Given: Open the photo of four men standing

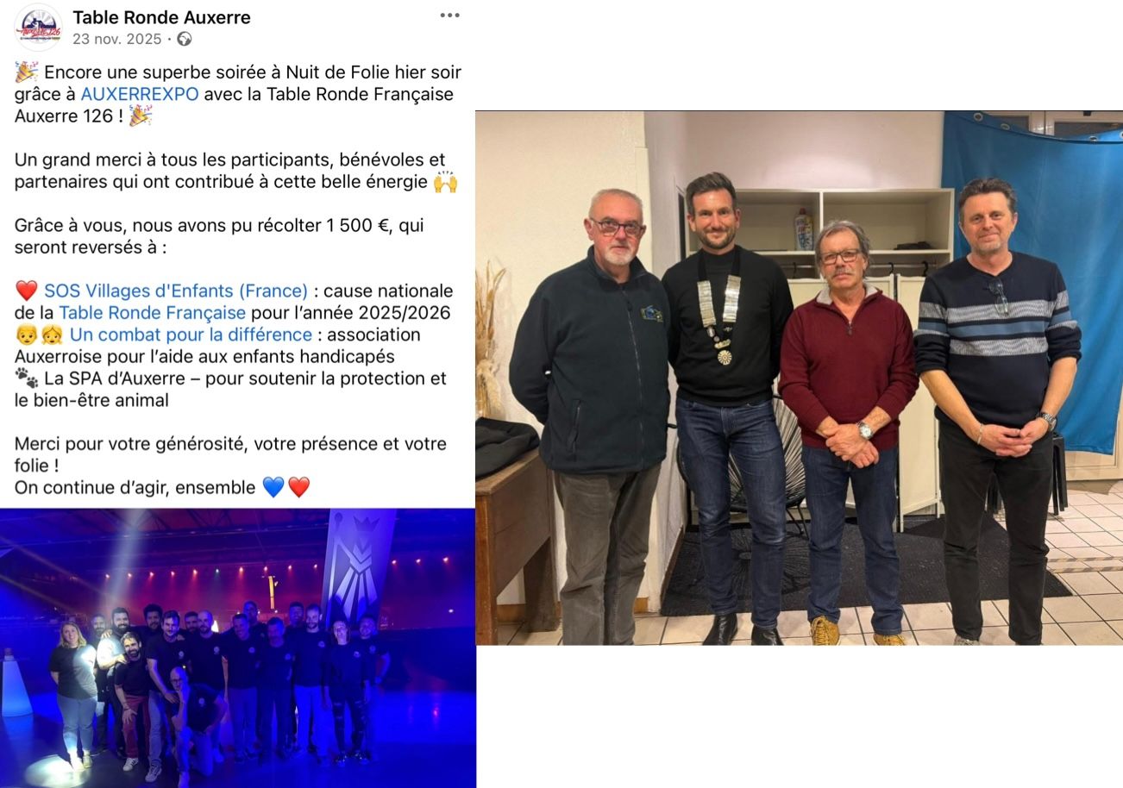Looking at the screenshot, I should point(799,378).
